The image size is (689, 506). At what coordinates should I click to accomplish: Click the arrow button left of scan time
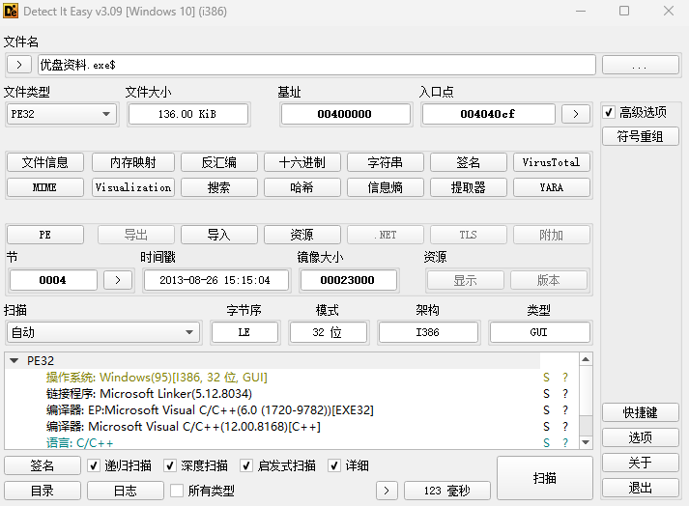(x=387, y=491)
